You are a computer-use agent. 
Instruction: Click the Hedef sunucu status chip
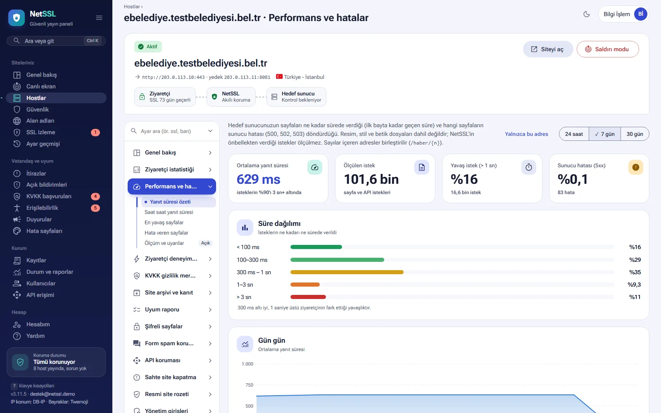pos(296,97)
